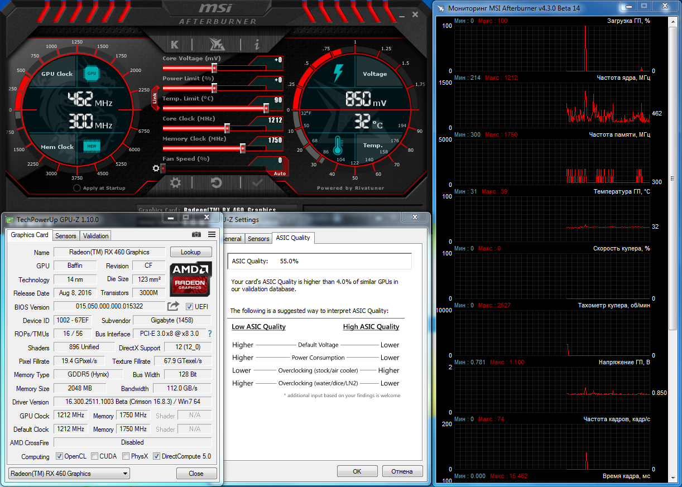
Task: Adjust the Core Voltage slider handle
Action: click(x=214, y=68)
